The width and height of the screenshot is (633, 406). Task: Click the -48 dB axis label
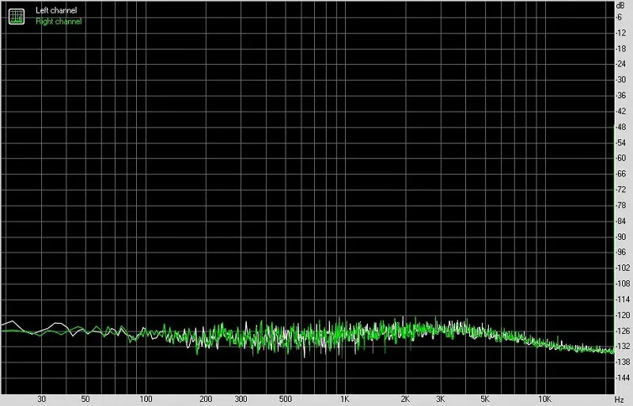click(621, 127)
